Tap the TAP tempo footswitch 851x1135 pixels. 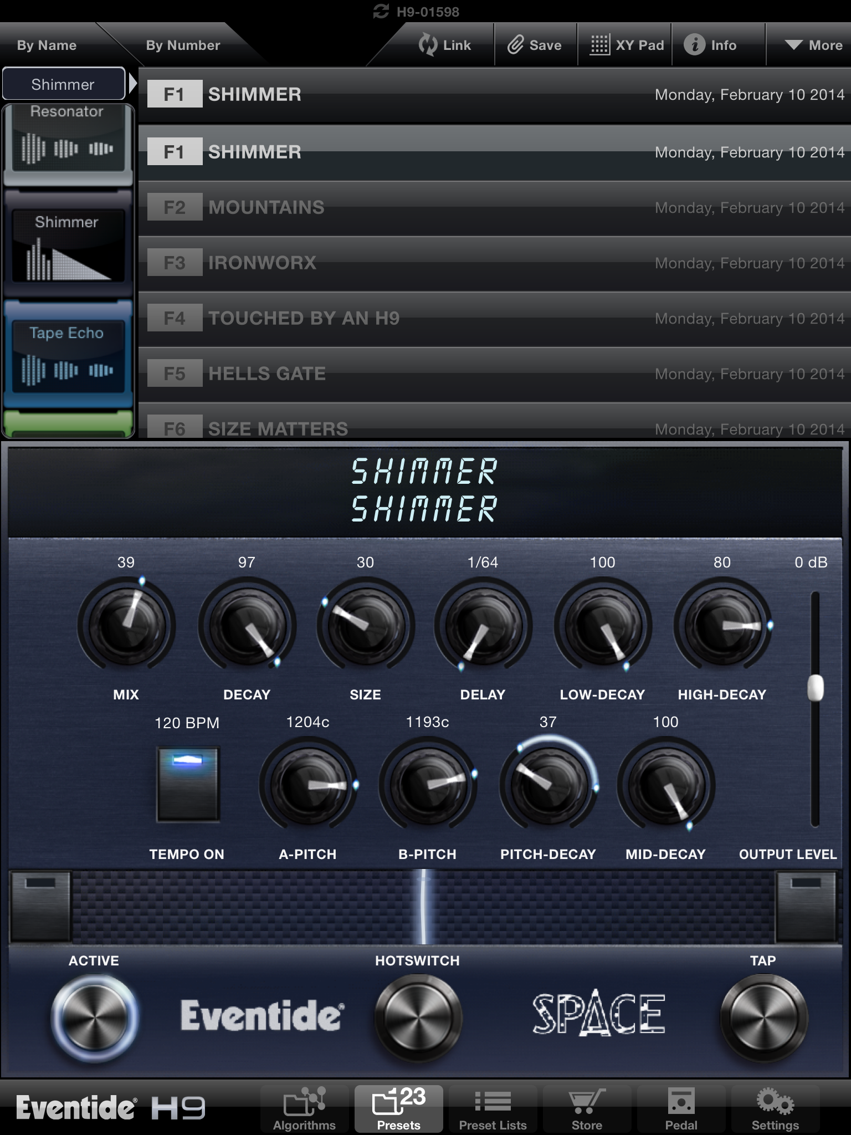pyautogui.click(x=764, y=1018)
